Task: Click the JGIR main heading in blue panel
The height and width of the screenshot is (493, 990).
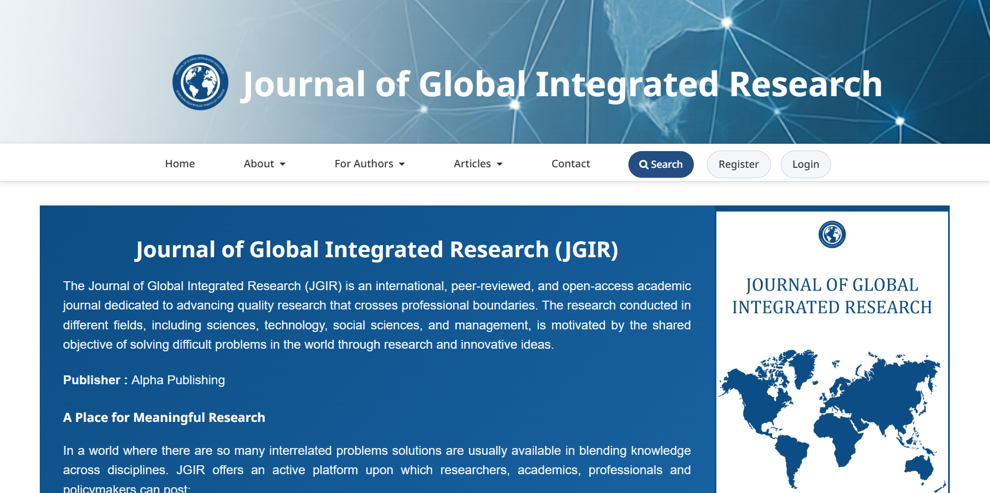Action: point(377,249)
